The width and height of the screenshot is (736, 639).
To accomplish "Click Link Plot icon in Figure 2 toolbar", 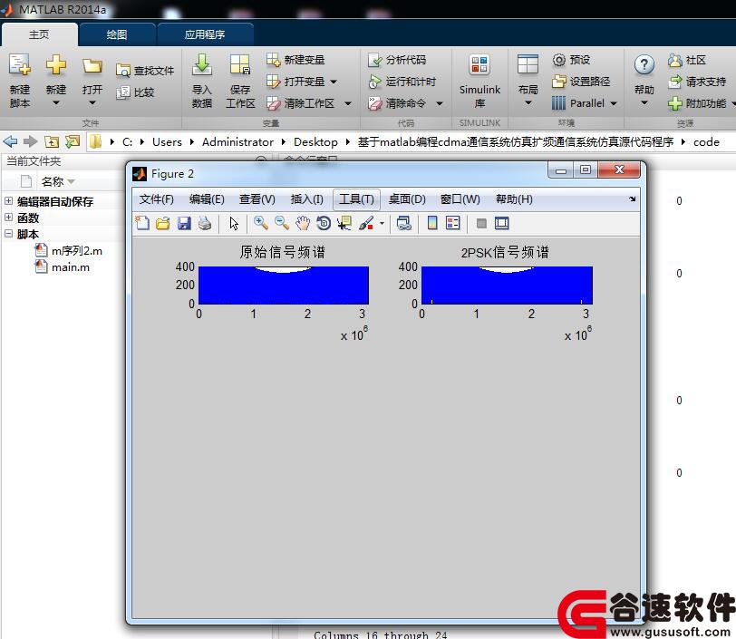I will 403,224.
